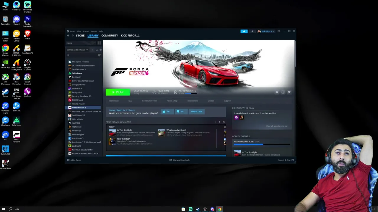Viewport: 378px width, 212px height.
Task: Launch Forza Horizon 6 with Play
Action: coord(118,92)
